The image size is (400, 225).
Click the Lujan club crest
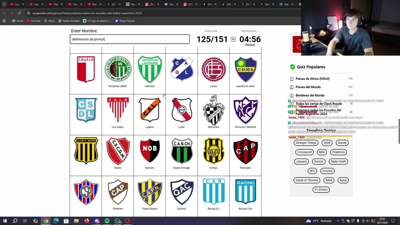(182, 110)
